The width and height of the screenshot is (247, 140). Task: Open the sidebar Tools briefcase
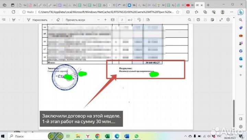tap(241, 36)
